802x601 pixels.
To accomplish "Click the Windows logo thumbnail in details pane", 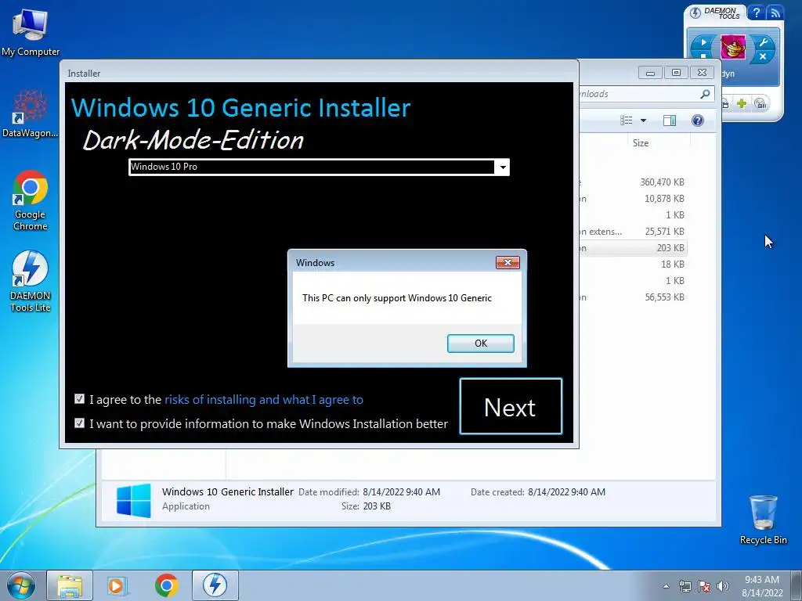I will (133, 500).
